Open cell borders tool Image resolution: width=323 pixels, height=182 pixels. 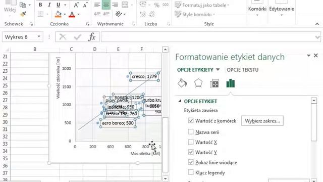(x=40, y=14)
